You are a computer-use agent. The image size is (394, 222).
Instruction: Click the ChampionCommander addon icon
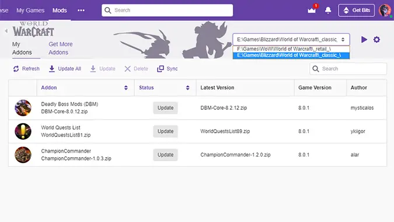tap(23, 155)
